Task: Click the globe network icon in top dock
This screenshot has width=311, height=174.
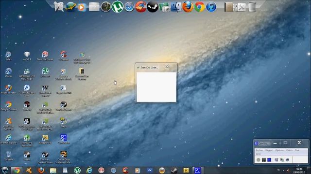Action: (x=70, y=7)
